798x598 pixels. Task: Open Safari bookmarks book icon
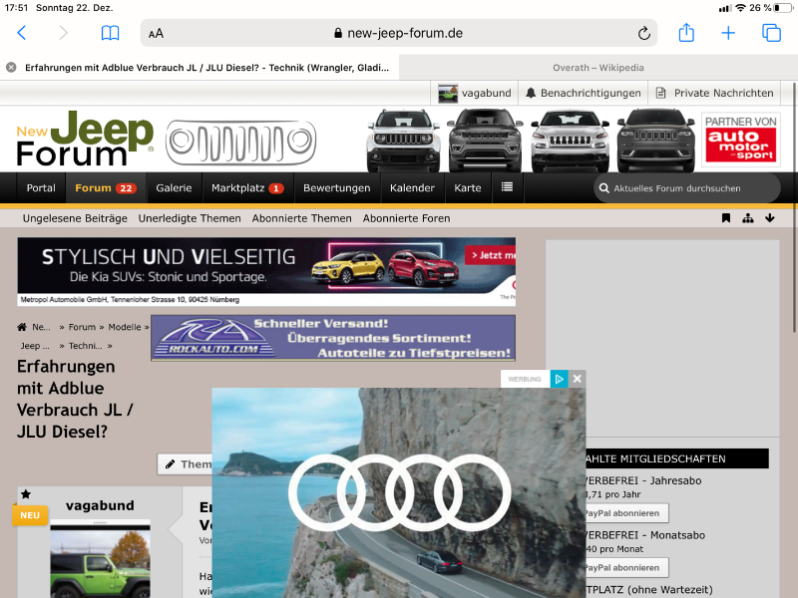pos(110,33)
